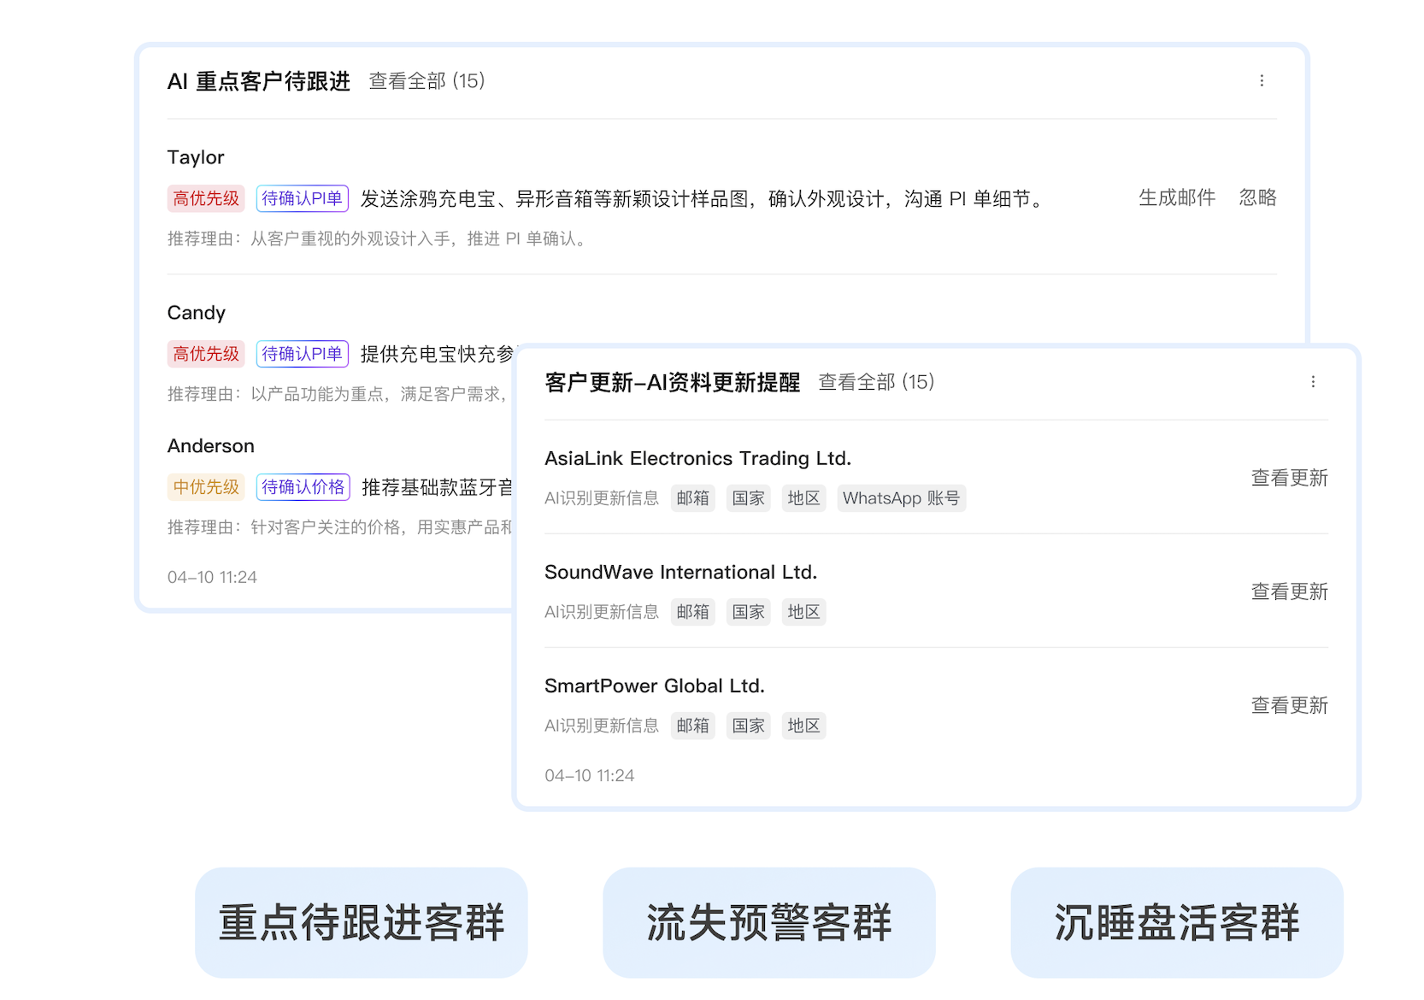The height and width of the screenshot is (1000, 1424).
Task: Click Taylor's 高优先级 tag
Action: [206, 198]
